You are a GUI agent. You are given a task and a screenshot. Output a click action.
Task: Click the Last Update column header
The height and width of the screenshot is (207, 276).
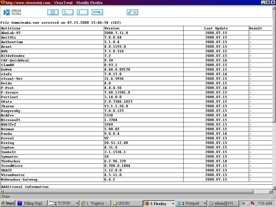pyautogui.click(x=216, y=28)
